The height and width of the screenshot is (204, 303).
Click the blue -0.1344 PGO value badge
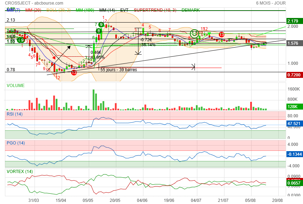click(294, 154)
